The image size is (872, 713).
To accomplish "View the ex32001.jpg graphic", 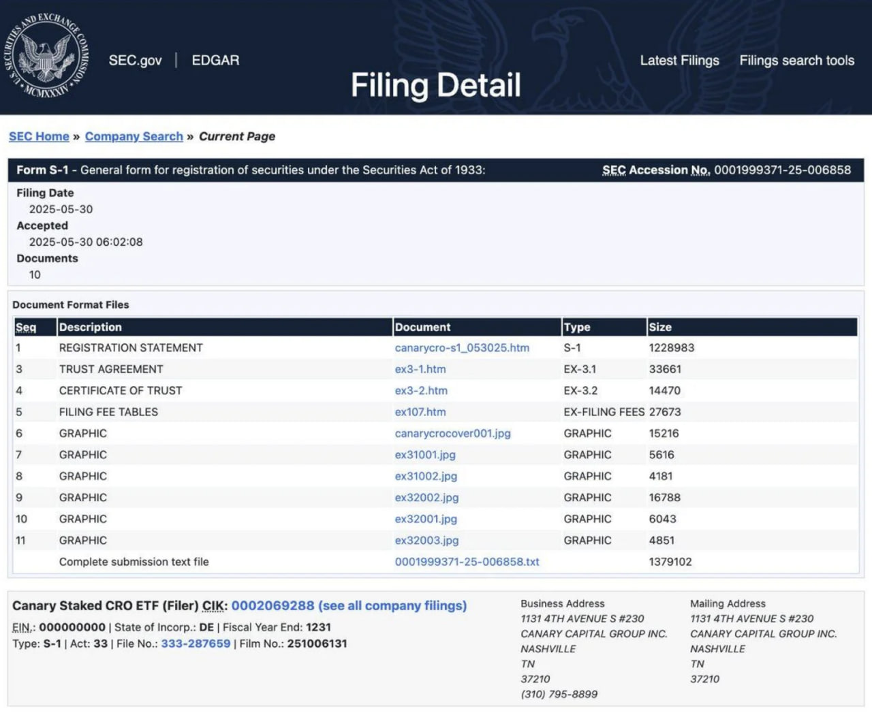I will point(426,519).
